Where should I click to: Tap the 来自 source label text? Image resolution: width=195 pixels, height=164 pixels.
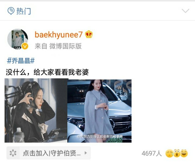[x=41, y=46]
